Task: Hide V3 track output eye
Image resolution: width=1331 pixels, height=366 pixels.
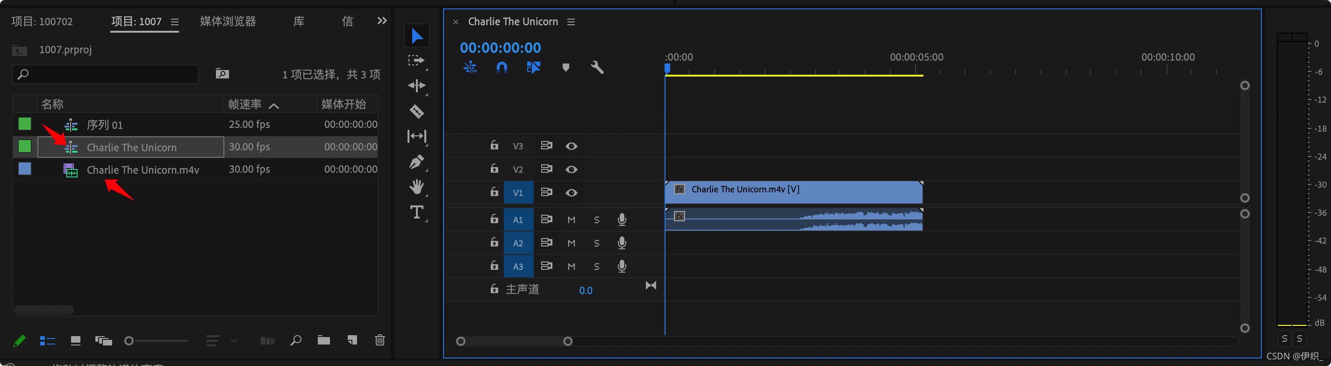Action: (572, 147)
